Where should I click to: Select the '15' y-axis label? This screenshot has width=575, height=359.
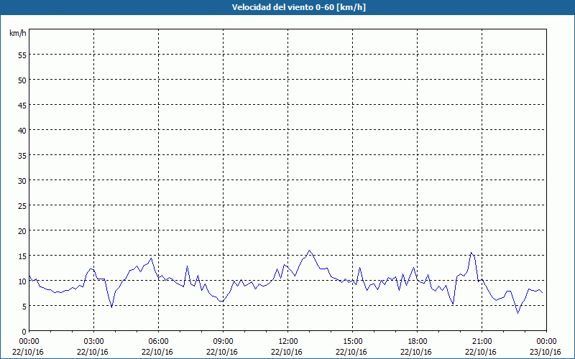pos(22,256)
